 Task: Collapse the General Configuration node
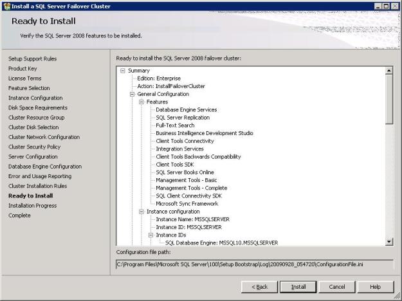[x=132, y=94]
